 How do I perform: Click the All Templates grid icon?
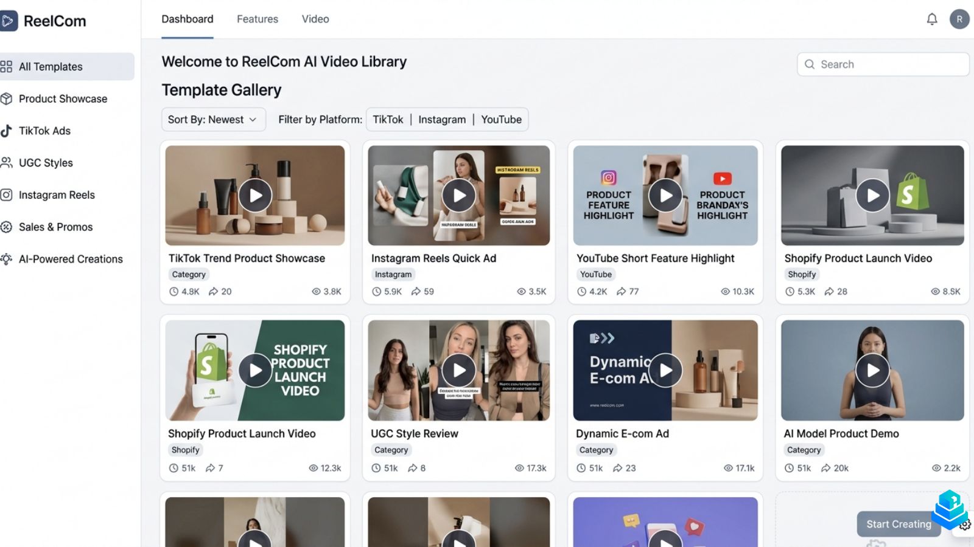6,66
